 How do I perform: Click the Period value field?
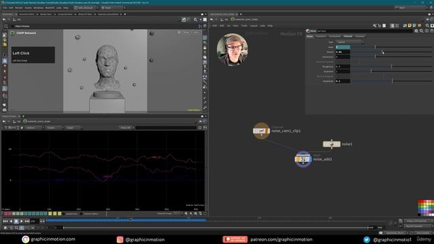click(x=343, y=52)
